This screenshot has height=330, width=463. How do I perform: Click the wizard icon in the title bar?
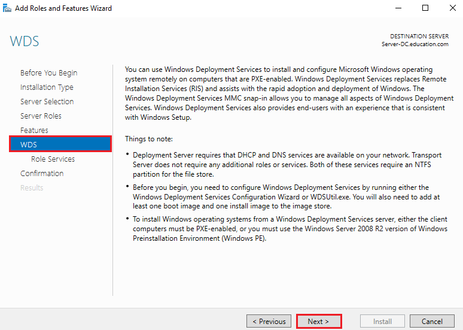pyautogui.click(x=7, y=8)
